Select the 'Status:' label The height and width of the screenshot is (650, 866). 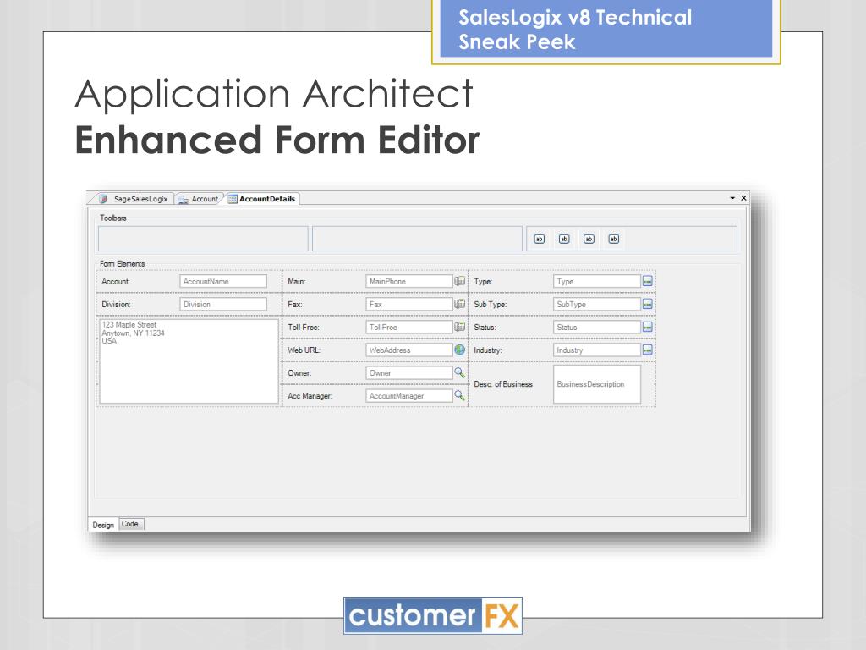(485, 328)
